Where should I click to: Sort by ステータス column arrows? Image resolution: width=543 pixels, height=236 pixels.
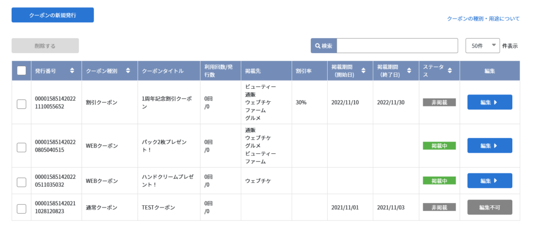point(450,71)
